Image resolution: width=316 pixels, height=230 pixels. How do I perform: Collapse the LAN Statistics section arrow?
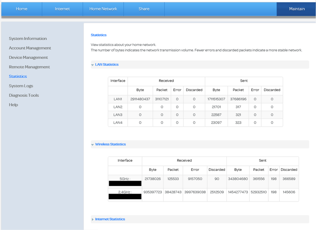click(92, 65)
